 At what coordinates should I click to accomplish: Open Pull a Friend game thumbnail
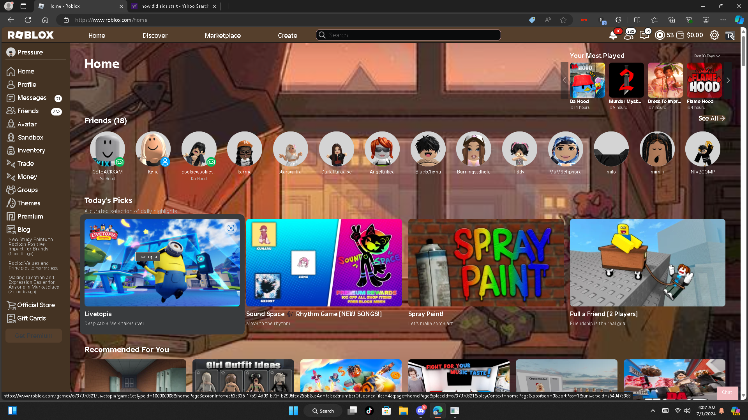click(647, 262)
